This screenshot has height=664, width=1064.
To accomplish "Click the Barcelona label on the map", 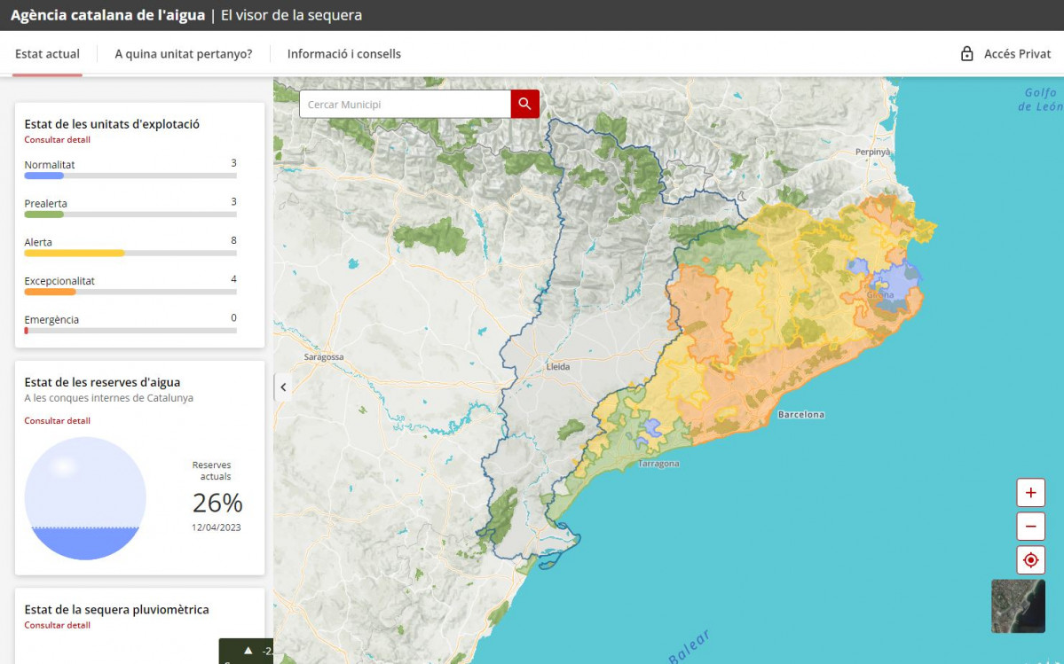I will [800, 415].
